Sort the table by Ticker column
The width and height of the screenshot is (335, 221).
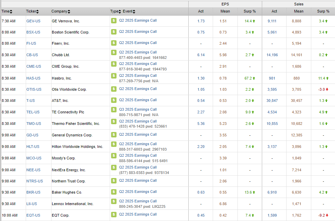click(32, 11)
